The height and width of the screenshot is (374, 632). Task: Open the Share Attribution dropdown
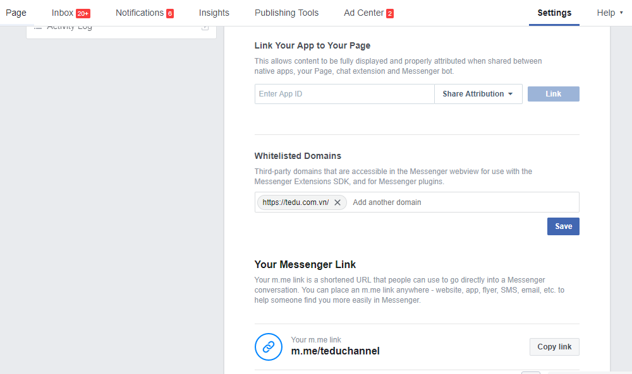pos(478,94)
